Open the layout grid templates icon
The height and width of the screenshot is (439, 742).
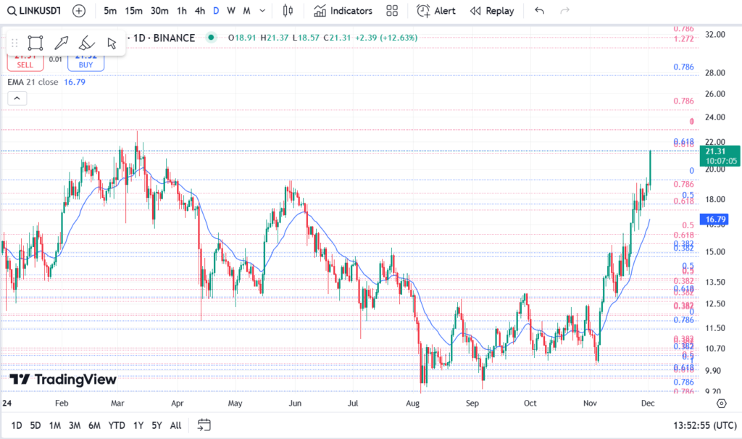tap(392, 11)
